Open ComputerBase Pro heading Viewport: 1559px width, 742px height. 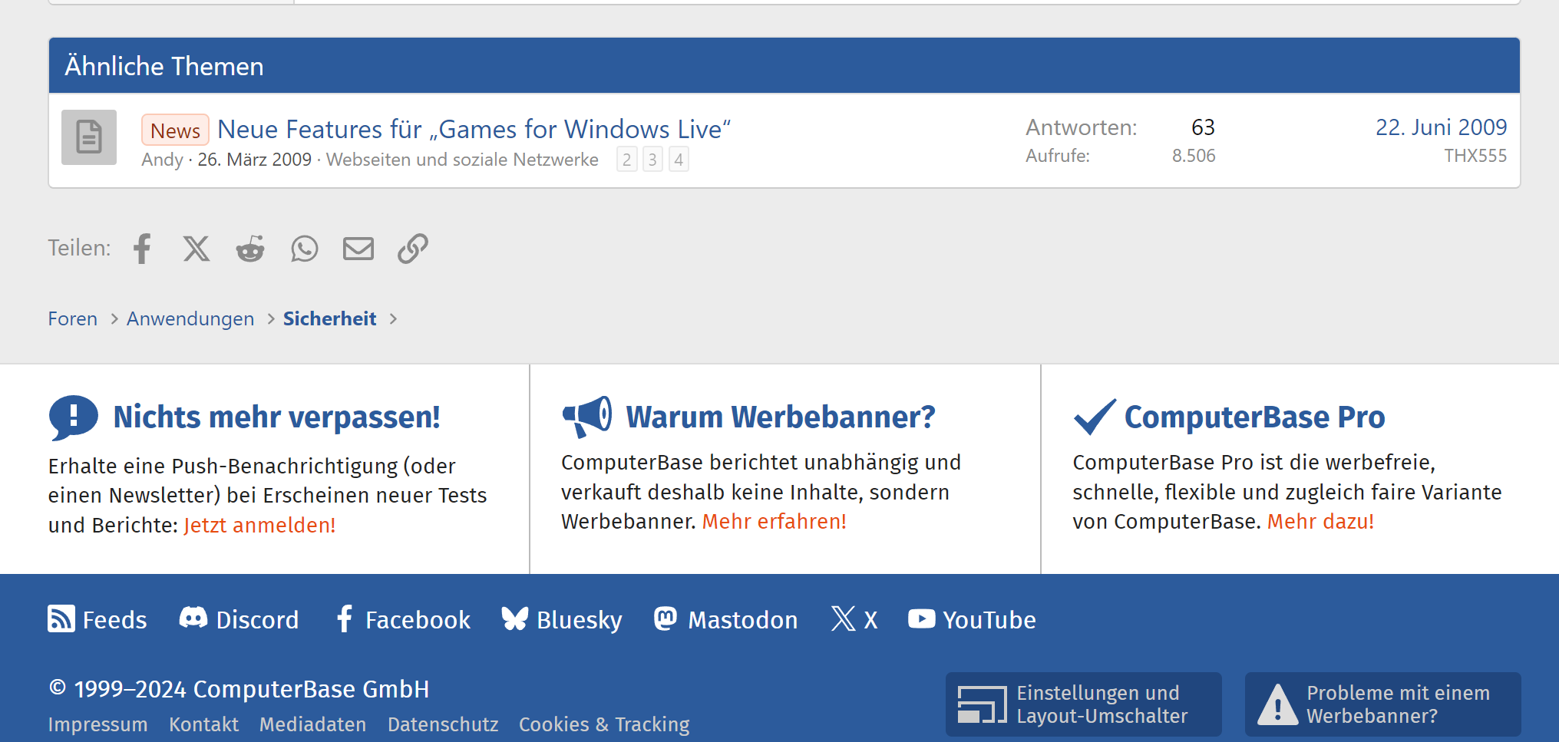tap(1254, 417)
